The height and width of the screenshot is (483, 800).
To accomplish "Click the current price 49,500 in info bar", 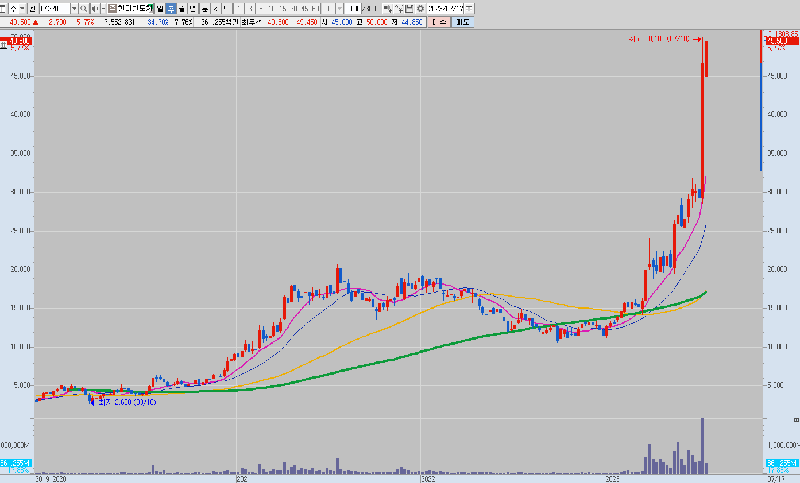I will (x=20, y=22).
